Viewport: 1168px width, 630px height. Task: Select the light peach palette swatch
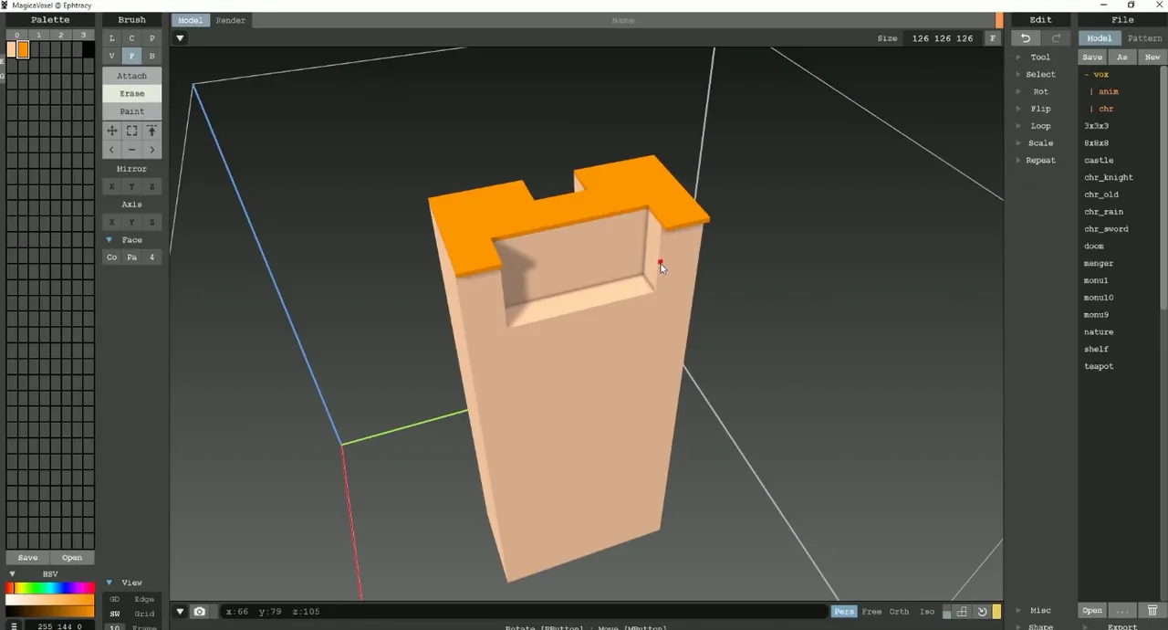(x=11, y=49)
